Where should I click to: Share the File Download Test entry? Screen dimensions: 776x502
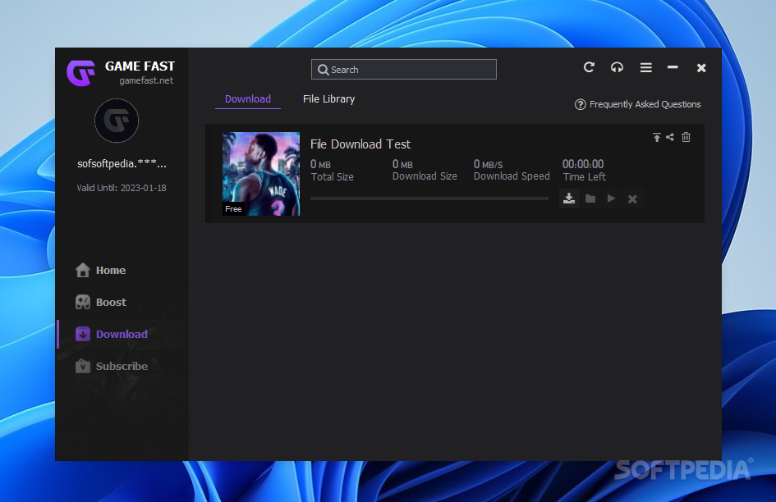(670, 137)
